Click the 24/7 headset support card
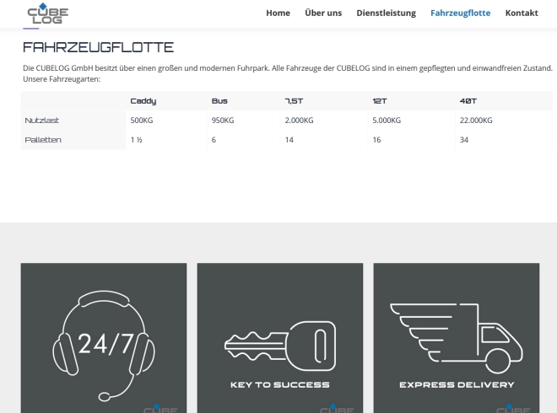 (x=104, y=338)
